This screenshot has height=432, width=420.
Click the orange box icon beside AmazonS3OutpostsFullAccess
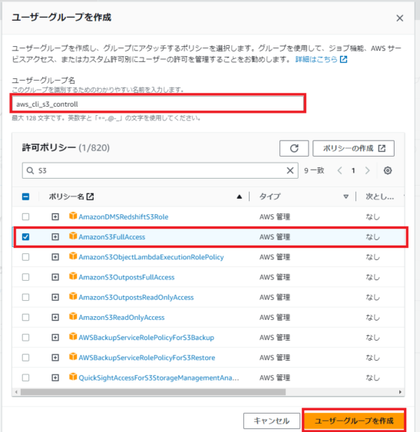click(x=73, y=276)
